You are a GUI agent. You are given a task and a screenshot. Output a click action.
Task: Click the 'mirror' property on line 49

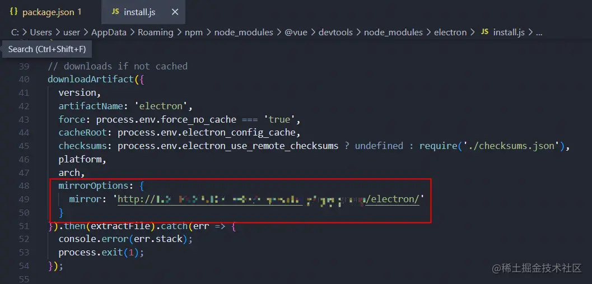click(85, 199)
